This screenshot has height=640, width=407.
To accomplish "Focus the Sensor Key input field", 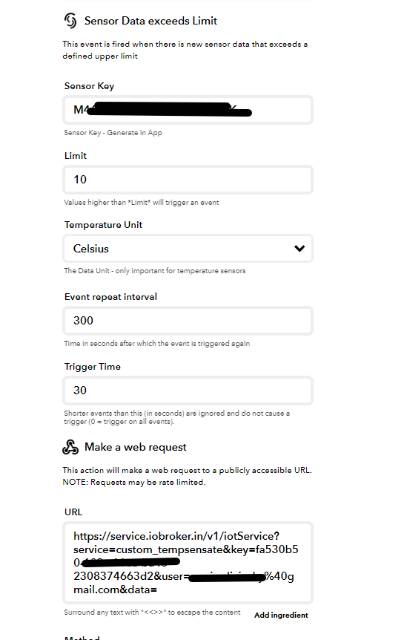I will pyautogui.click(x=188, y=110).
